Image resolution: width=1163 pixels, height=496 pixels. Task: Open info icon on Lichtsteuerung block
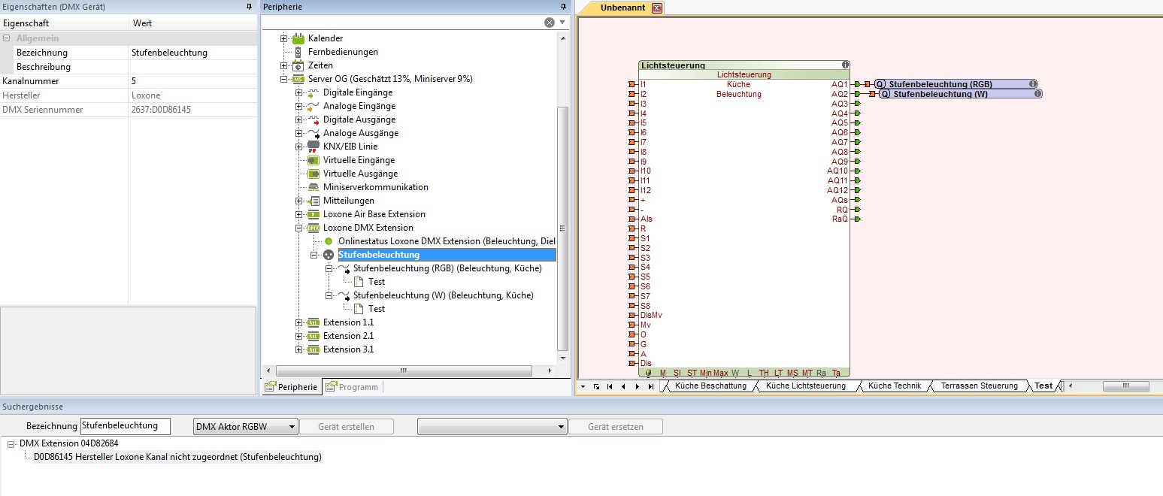(845, 65)
